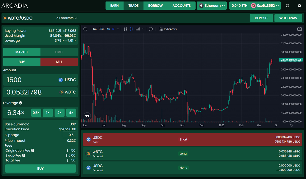Viewport: 306px width, 179px height.
Task: Click the USDC icon in the Debt row
Action: [x=88, y=140]
